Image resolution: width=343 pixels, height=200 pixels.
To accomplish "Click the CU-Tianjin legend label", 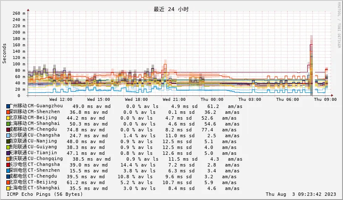I will pos(34,153).
